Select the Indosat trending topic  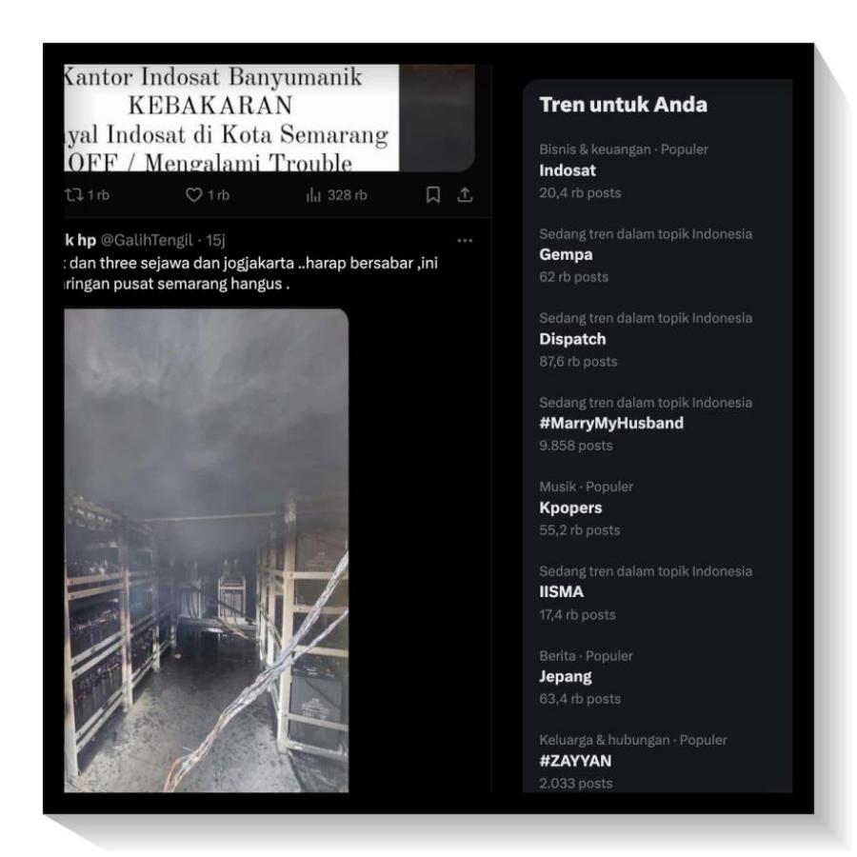(657, 170)
